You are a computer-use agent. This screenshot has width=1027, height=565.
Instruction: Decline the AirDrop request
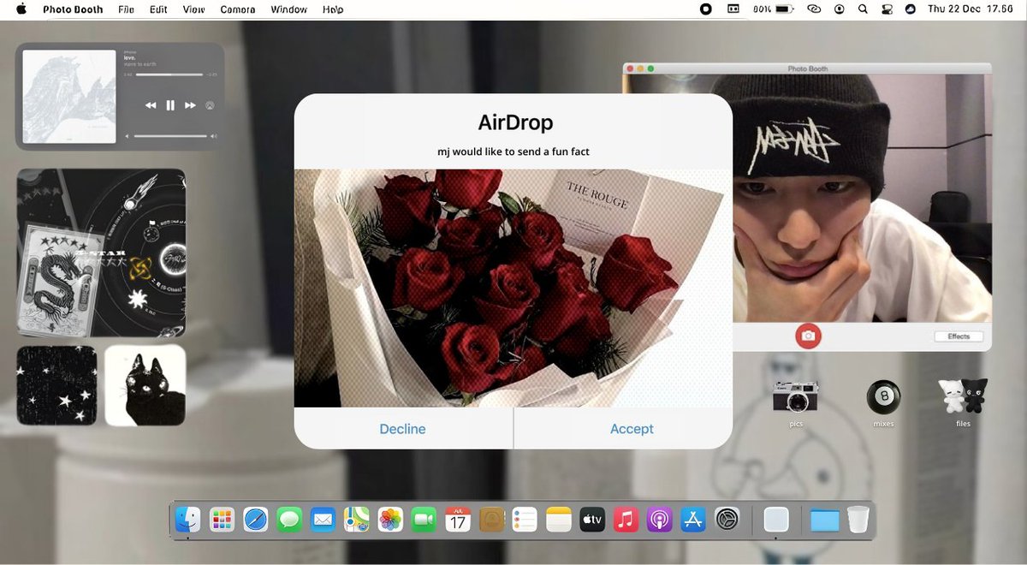(402, 429)
